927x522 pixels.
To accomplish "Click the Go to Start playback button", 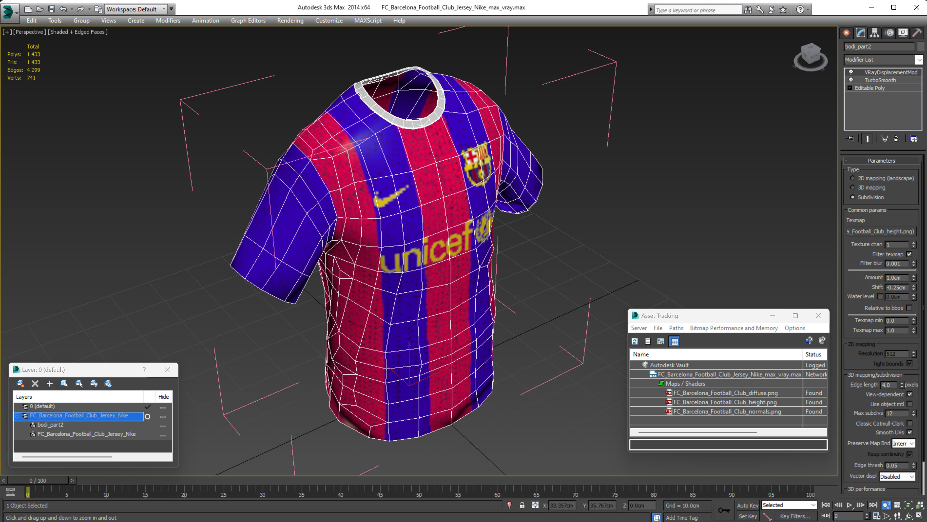I will [x=826, y=505].
